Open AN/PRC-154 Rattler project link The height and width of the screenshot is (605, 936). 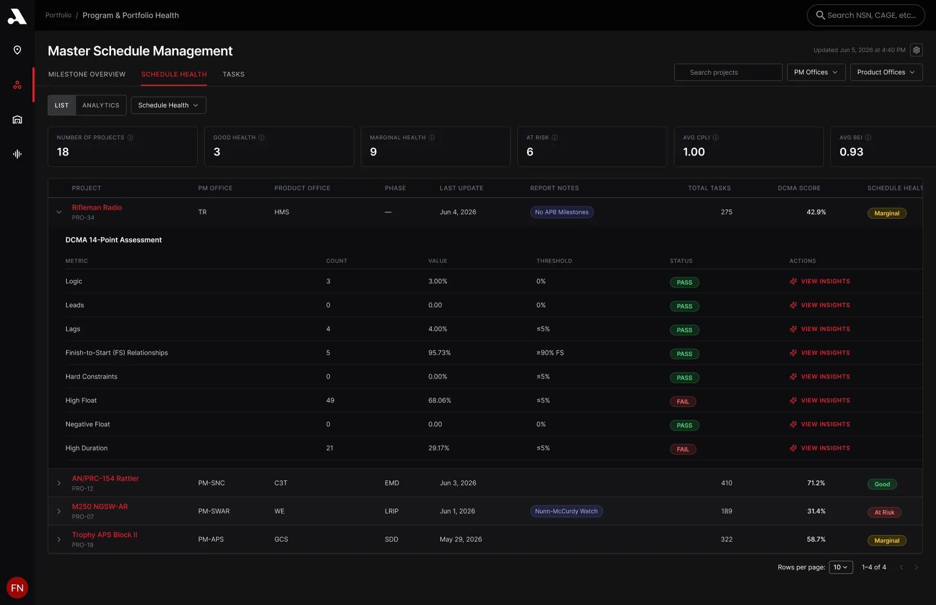pyautogui.click(x=105, y=478)
